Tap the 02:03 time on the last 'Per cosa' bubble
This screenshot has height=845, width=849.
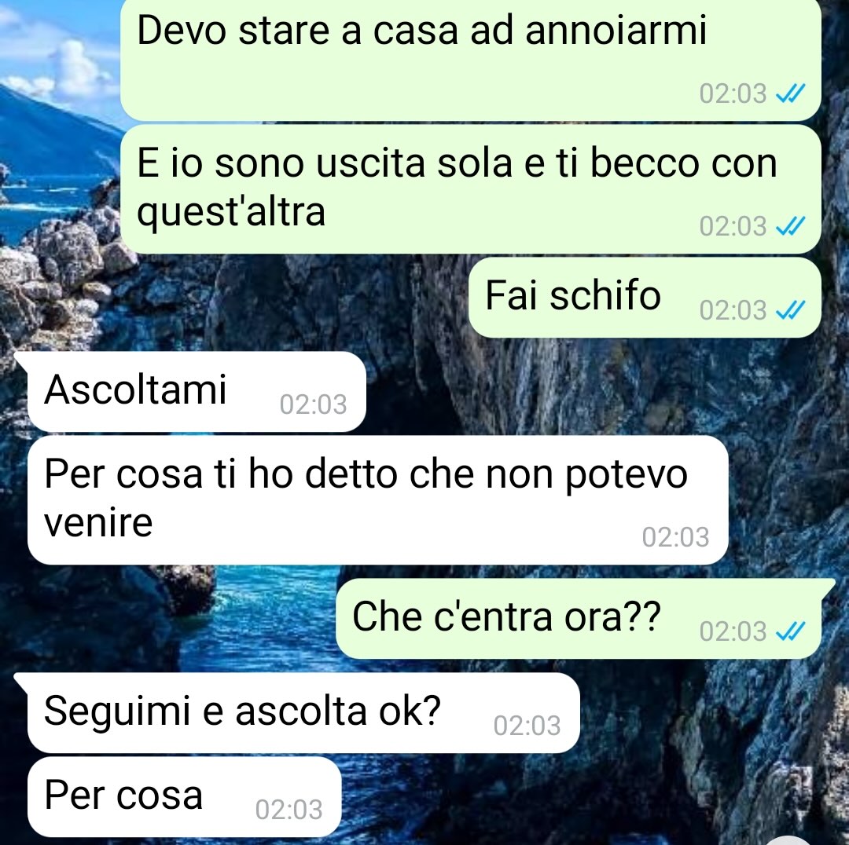coord(289,810)
